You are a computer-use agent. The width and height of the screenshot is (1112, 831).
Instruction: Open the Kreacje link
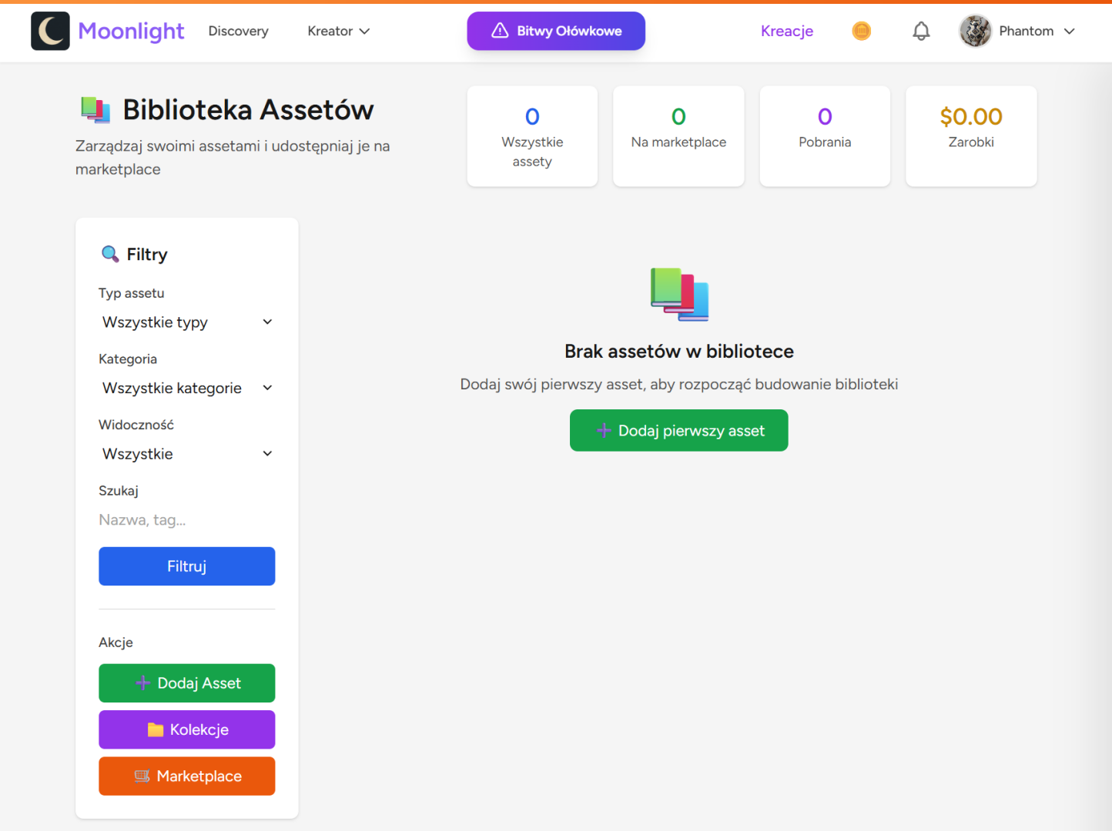point(786,31)
